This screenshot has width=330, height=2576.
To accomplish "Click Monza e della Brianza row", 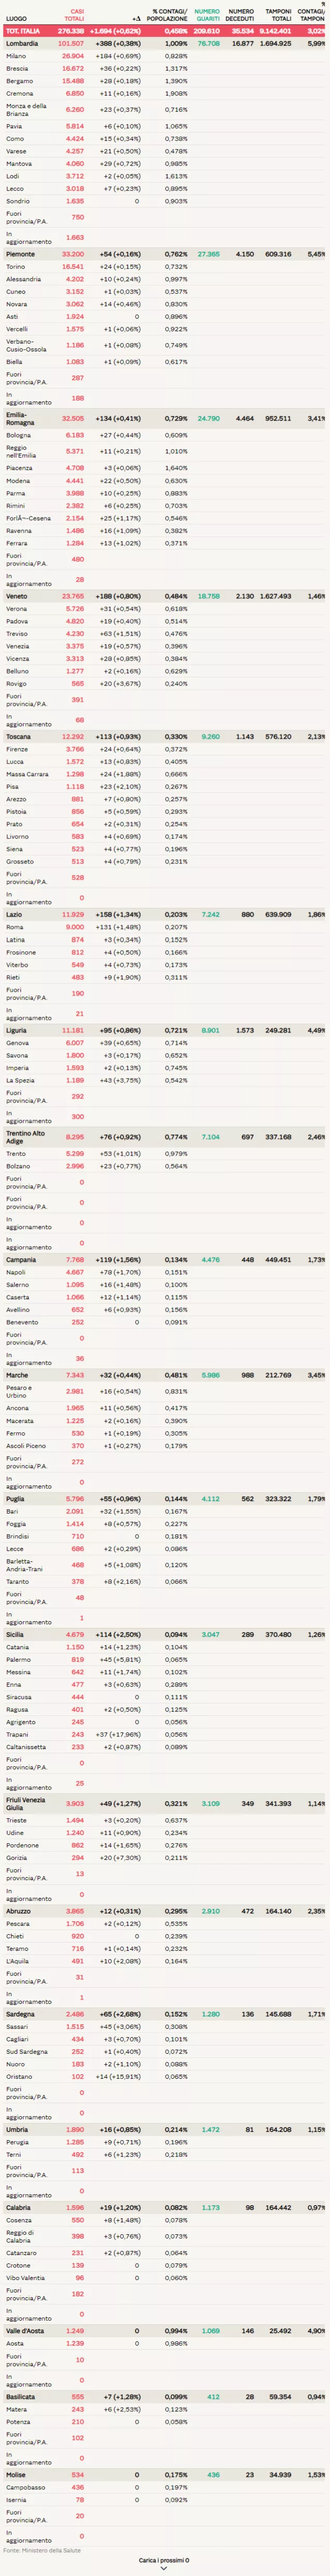I will click(x=165, y=110).
